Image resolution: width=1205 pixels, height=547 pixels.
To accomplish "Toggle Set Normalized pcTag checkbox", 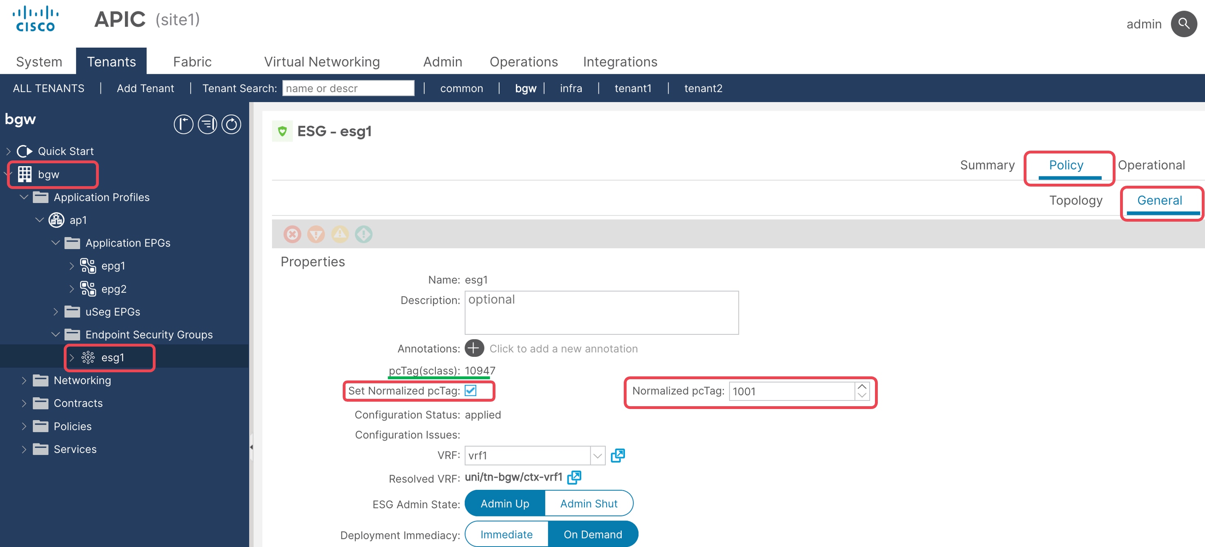I will pos(471,390).
